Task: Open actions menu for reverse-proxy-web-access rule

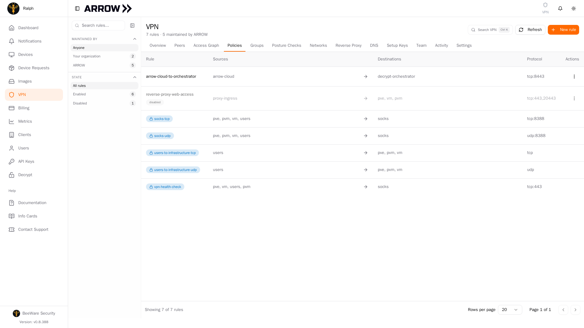Action: coord(574,98)
